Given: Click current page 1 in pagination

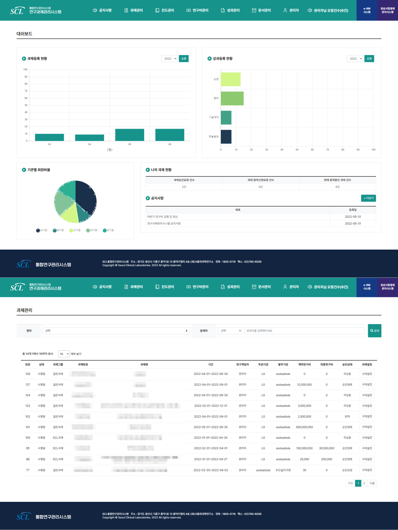Looking at the screenshot, I should 358,483.
